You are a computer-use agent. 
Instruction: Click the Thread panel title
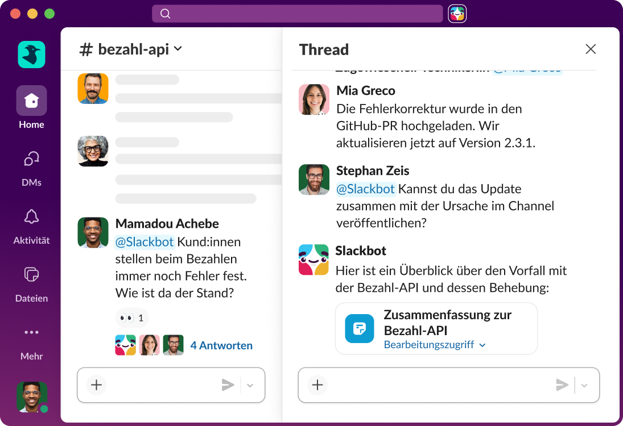click(x=324, y=49)
